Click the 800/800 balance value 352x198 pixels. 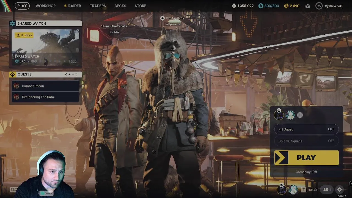pyautogui.click(x=272, y=6)
